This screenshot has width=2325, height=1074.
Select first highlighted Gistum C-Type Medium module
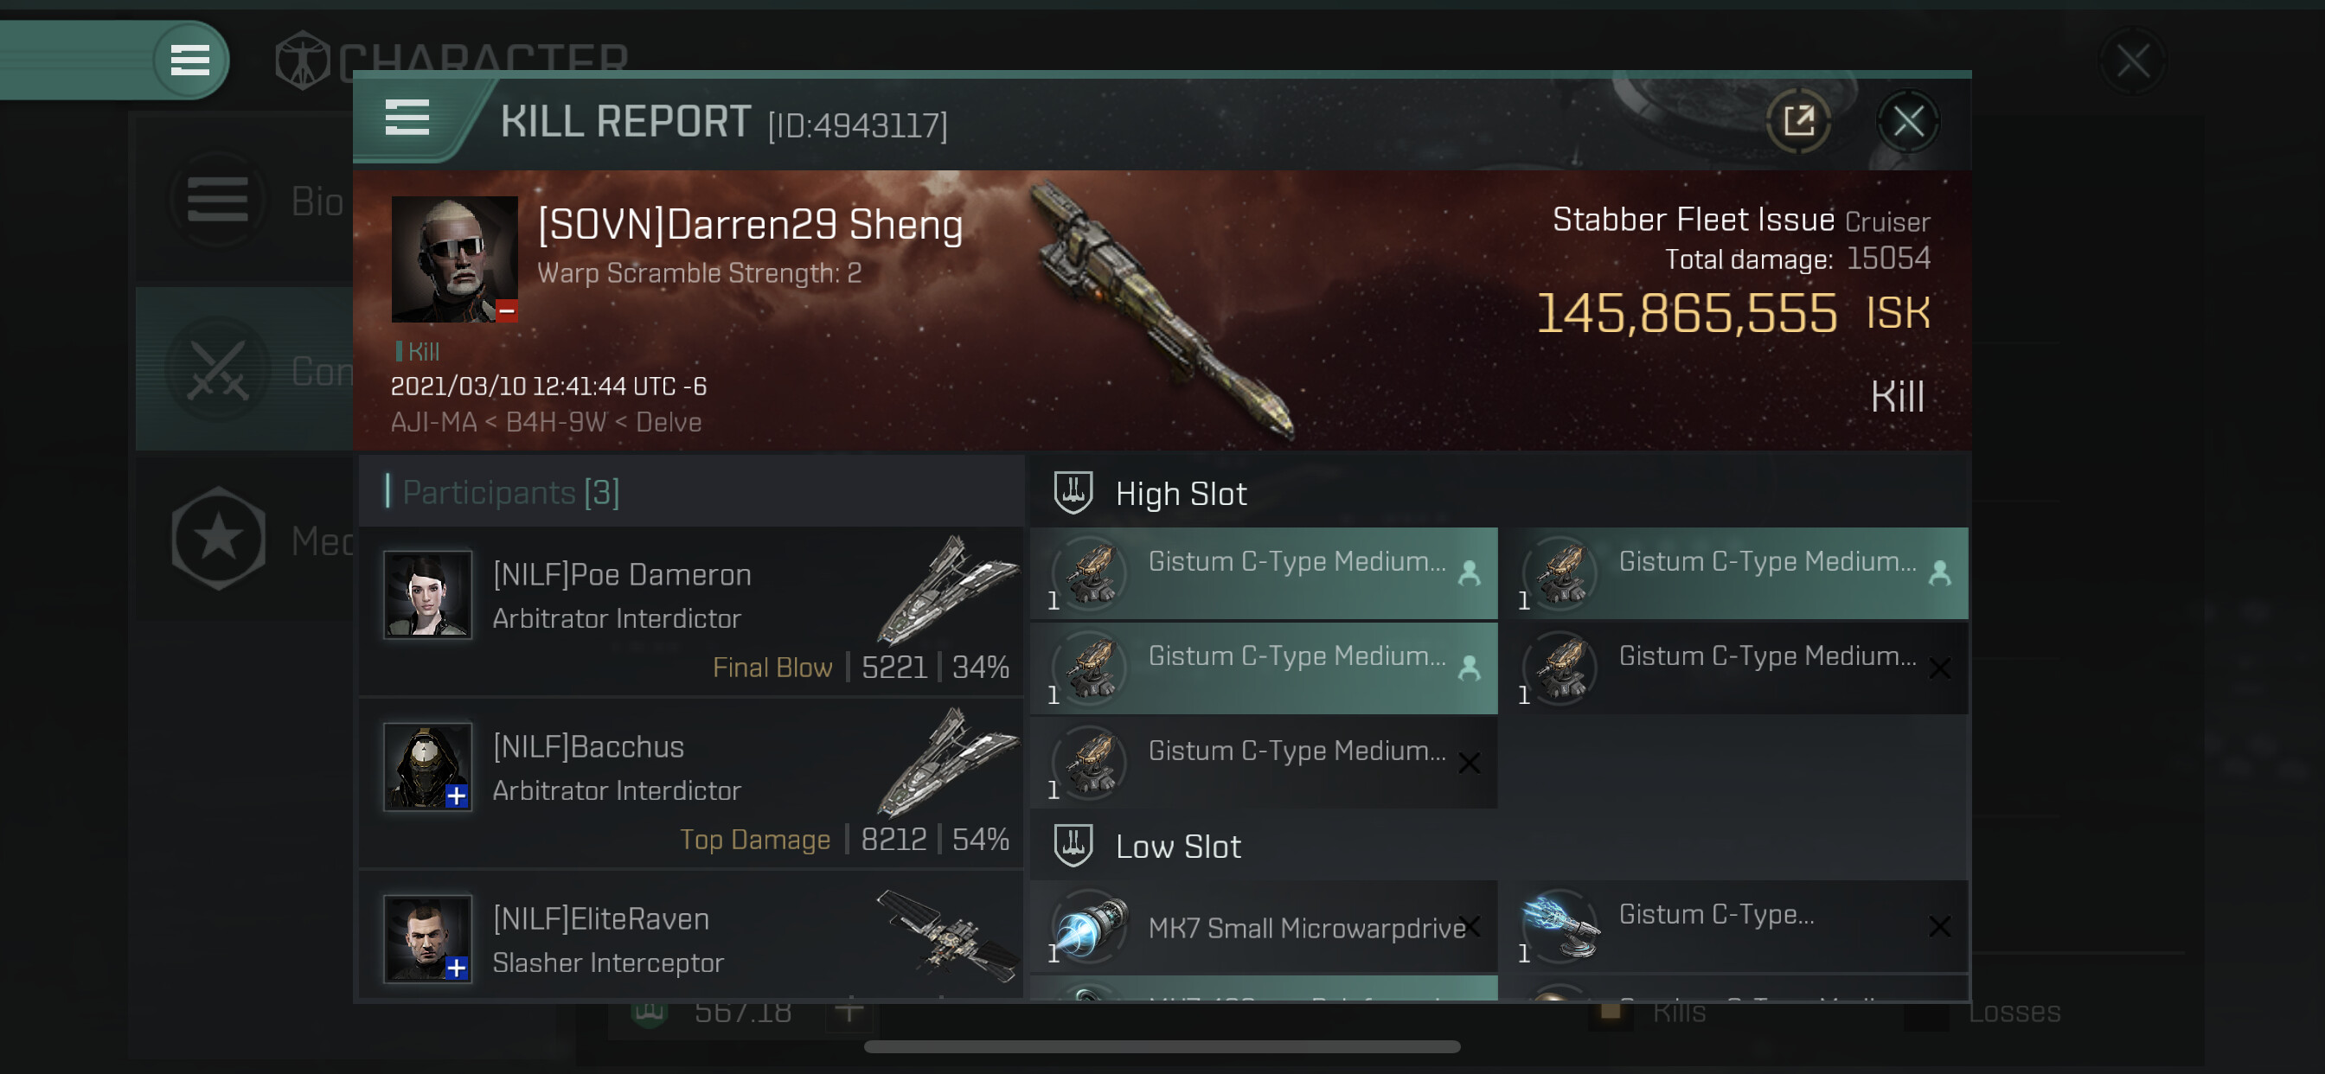pos(1264,573)
